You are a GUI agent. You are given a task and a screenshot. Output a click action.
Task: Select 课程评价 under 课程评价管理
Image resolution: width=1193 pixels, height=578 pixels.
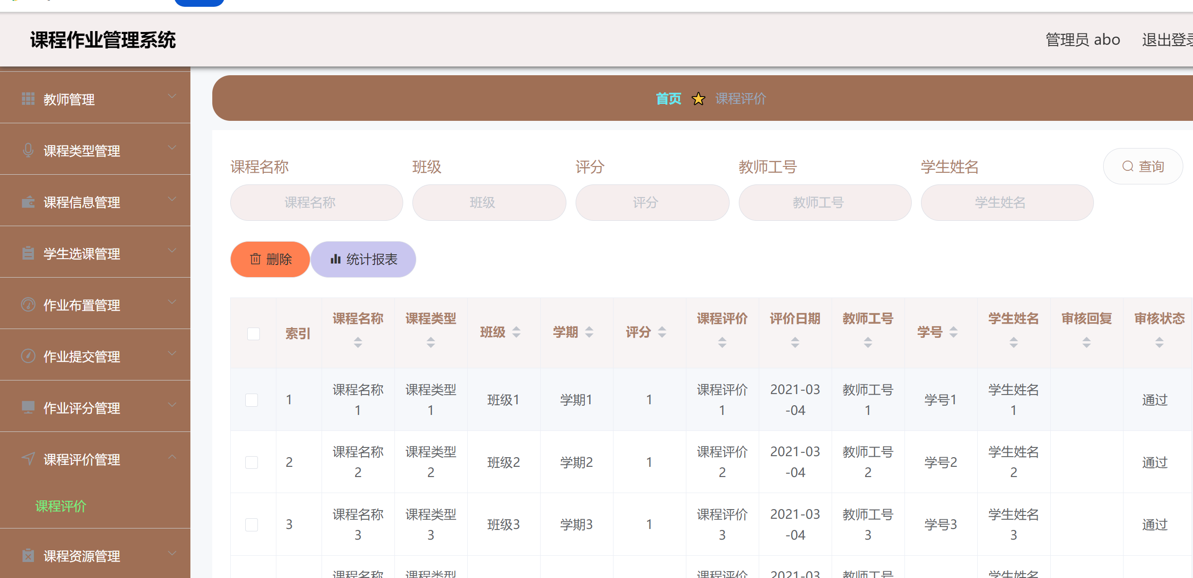(x=60, y=506)
